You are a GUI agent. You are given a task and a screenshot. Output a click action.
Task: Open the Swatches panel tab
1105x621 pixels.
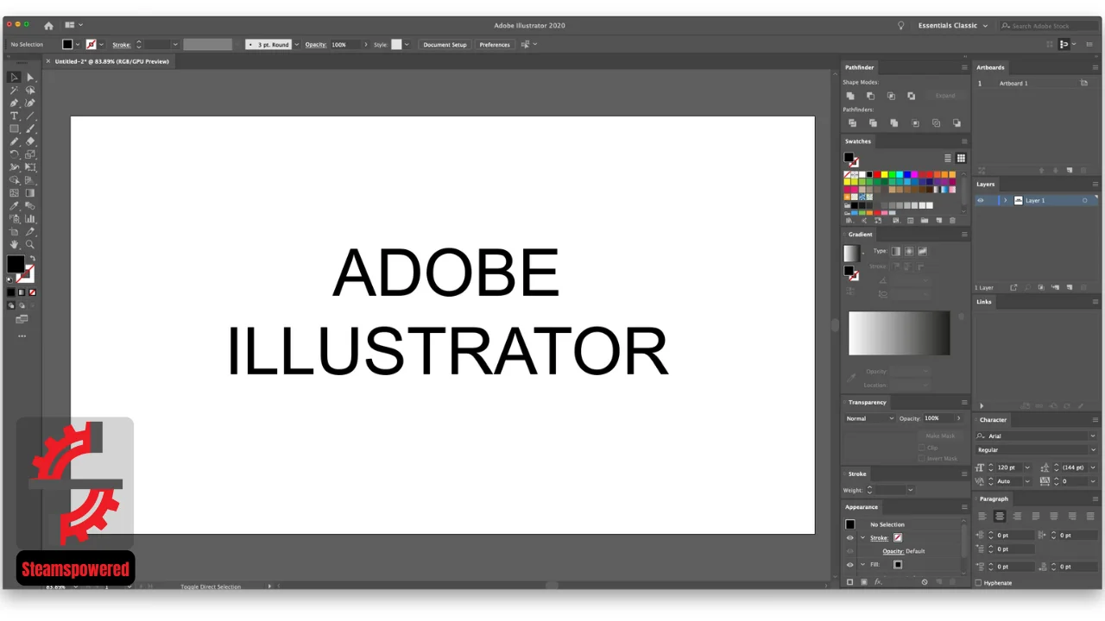click(858, 141)
